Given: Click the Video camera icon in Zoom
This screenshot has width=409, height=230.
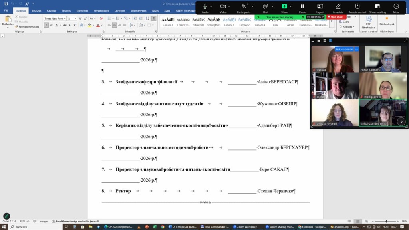Looking at the screenshot, I should pos(223,6).
